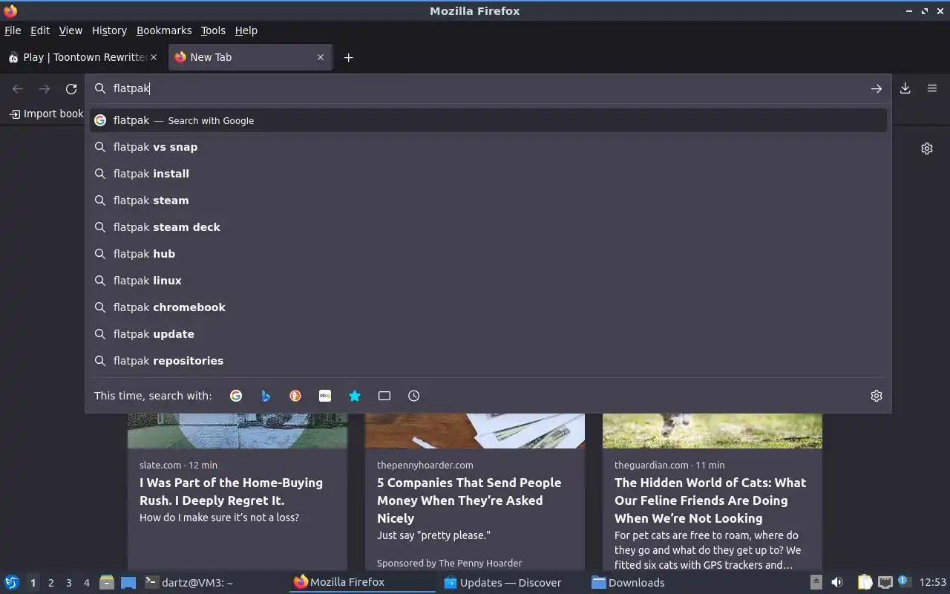Click the Guardian cat article thumbnail
The height and width of the screenshot is (594, 950).
[x=712, y=431]
